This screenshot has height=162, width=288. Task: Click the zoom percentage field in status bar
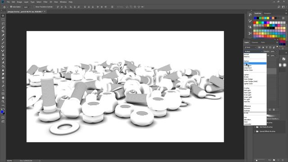click(x=9, y=161)
